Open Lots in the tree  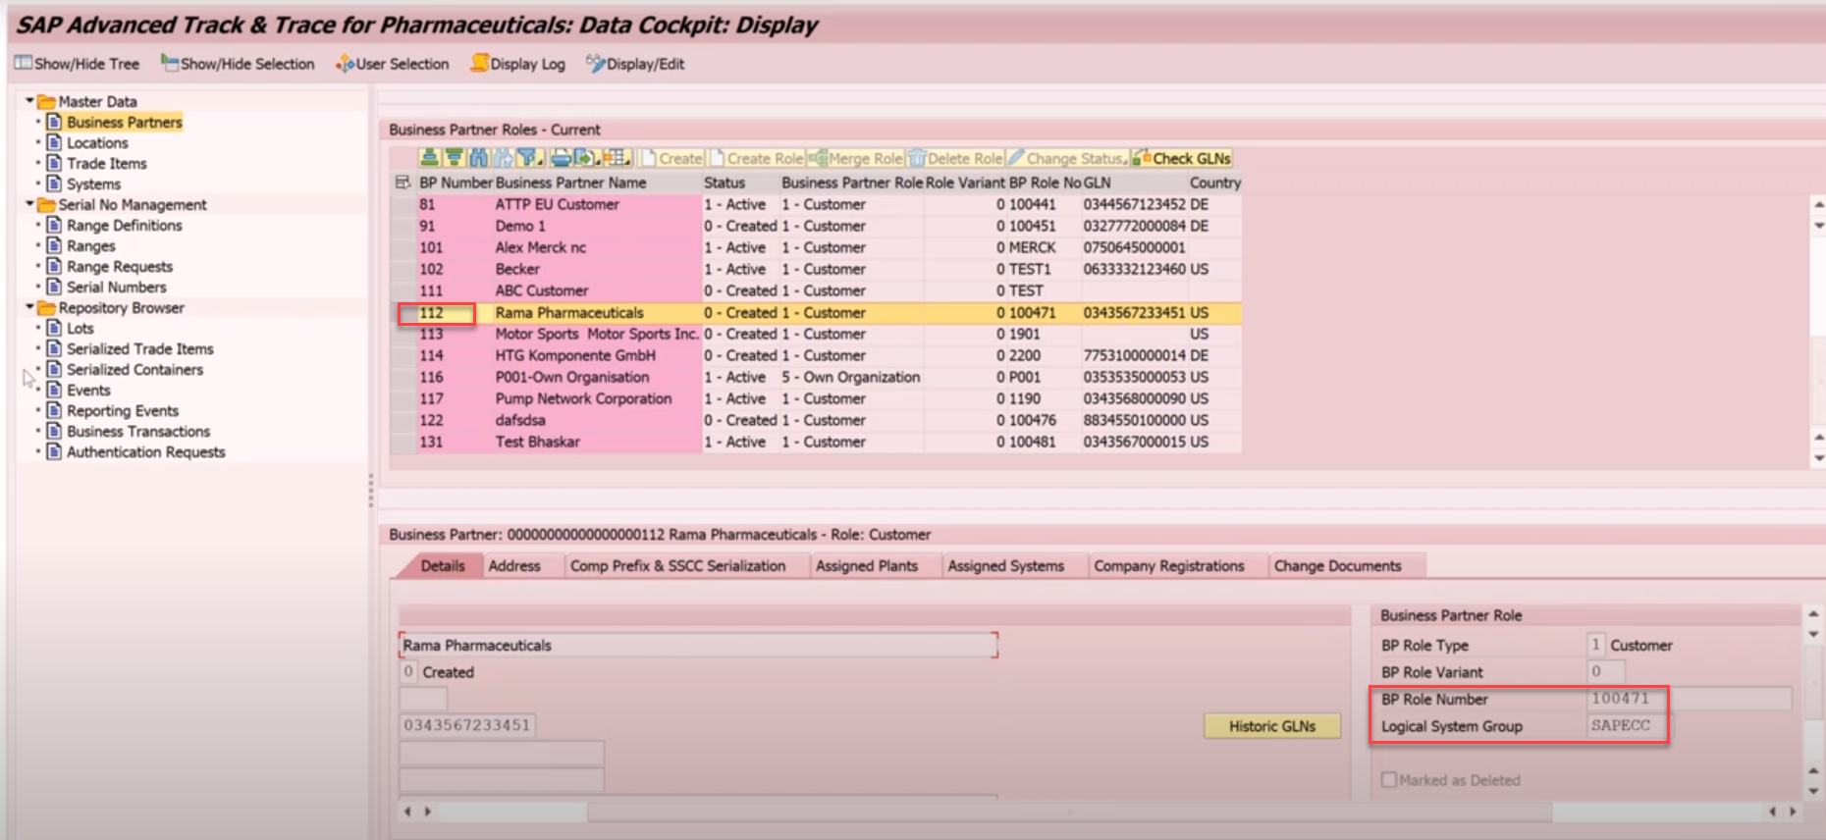(x=80, y=329)
